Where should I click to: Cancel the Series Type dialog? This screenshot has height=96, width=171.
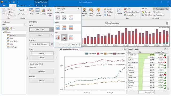pos(74,44)
